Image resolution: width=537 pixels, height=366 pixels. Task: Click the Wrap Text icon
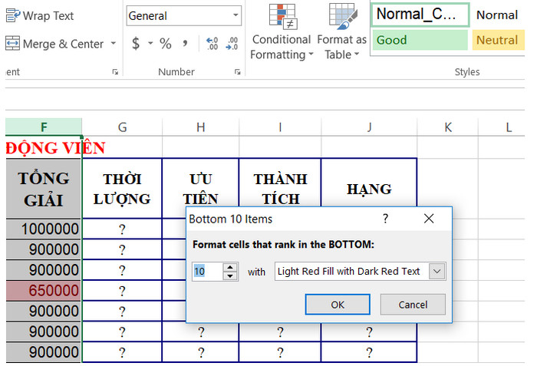click(13, 16)
